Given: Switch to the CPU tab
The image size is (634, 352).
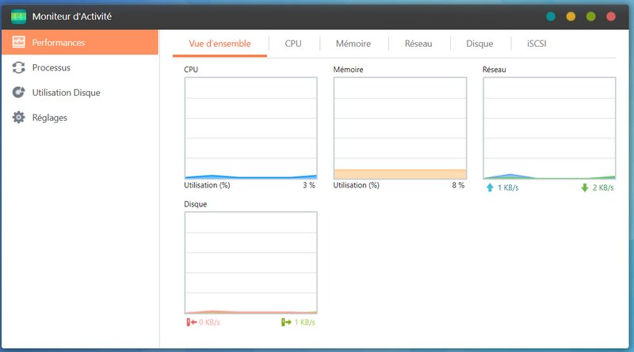Looking at the screenshot, I should pyautogui.click(x=293, y=44).
